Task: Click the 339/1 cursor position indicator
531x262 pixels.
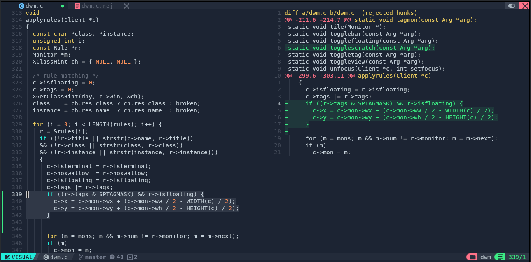Action: 517,257
